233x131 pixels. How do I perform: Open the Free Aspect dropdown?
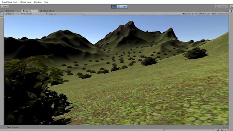click(x=34, y=14)
